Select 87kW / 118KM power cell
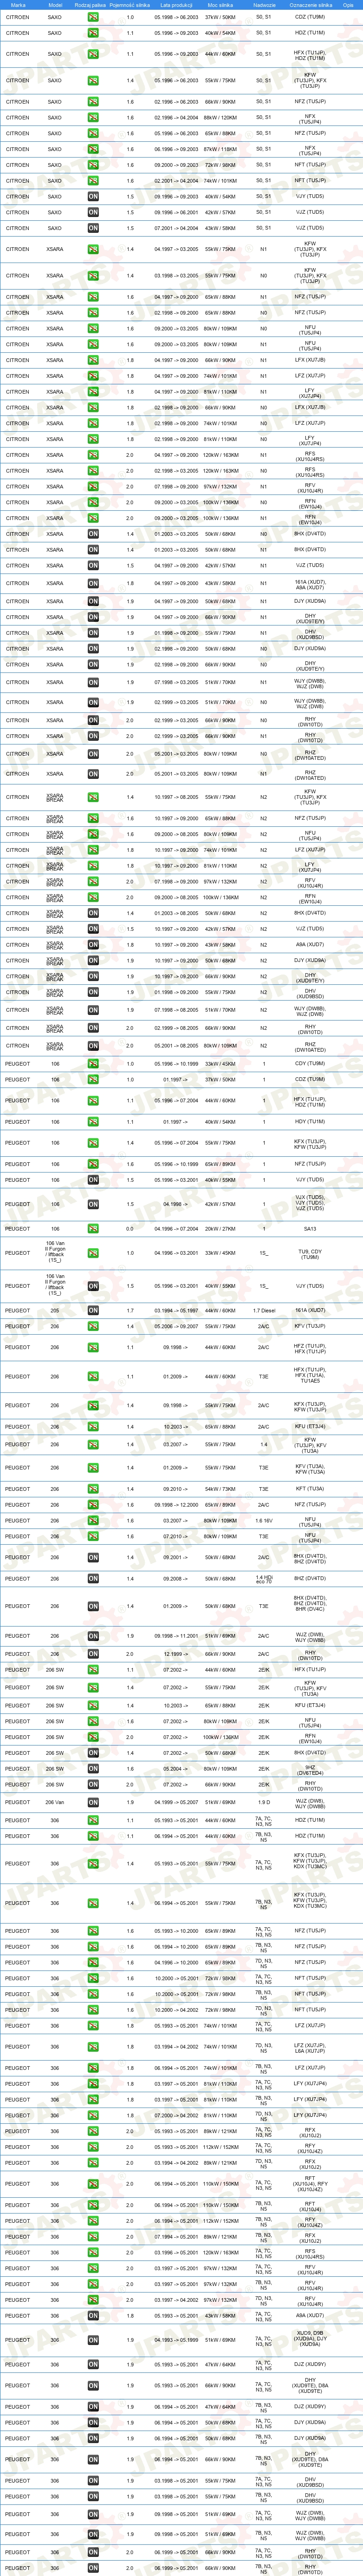This screenshot has height=2576, width=363. [x=220, y=149]
